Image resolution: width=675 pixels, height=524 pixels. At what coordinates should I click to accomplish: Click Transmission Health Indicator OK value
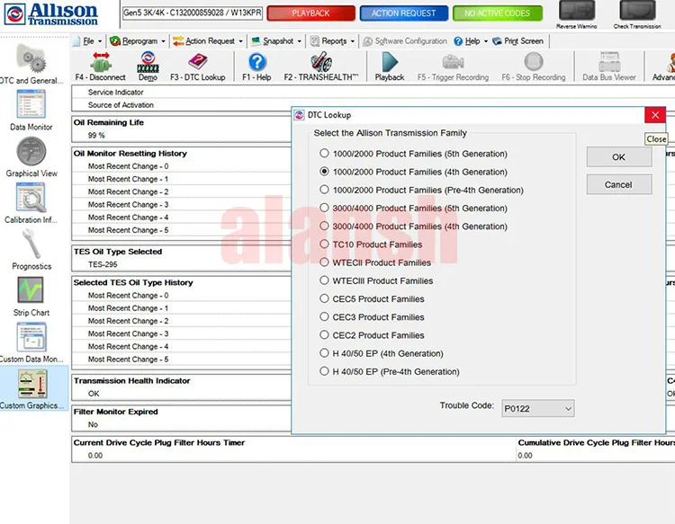[94, 394]
